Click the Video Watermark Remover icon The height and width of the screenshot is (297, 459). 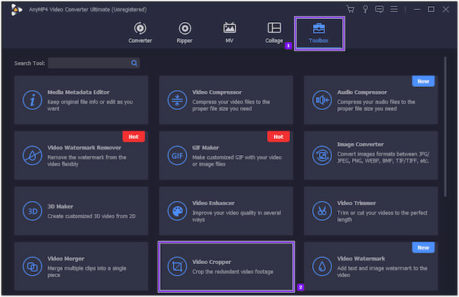point(32,155)
